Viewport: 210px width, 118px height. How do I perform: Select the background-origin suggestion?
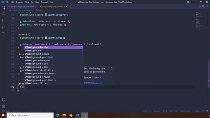point(53,77)
